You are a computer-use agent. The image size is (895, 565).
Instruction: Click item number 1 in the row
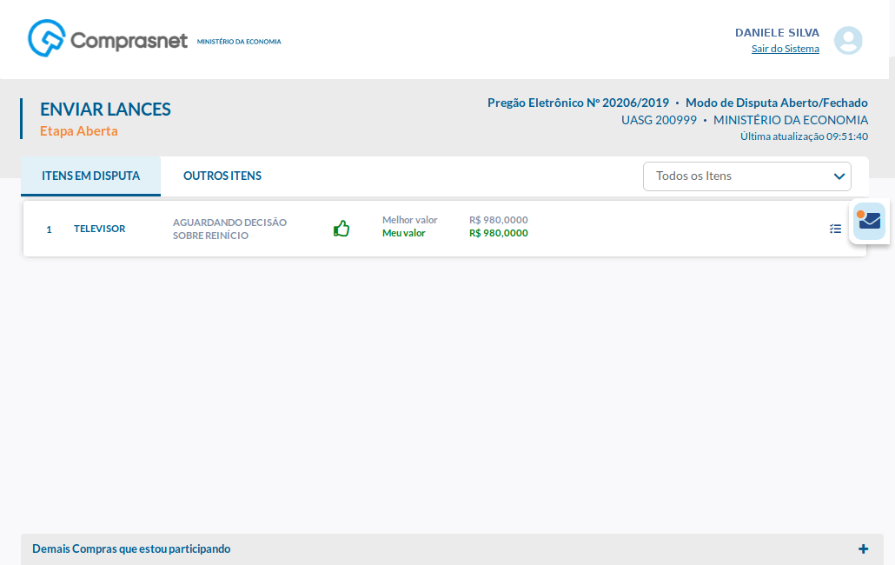pos(49,229)
